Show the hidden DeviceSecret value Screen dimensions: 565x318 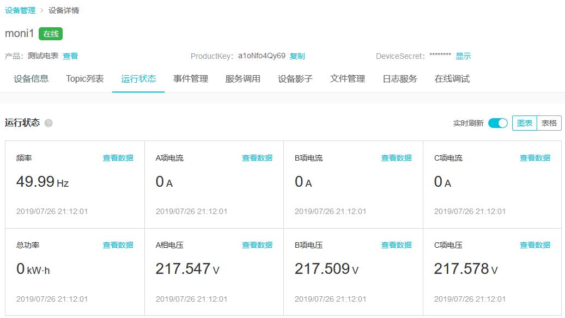point(463,56)
